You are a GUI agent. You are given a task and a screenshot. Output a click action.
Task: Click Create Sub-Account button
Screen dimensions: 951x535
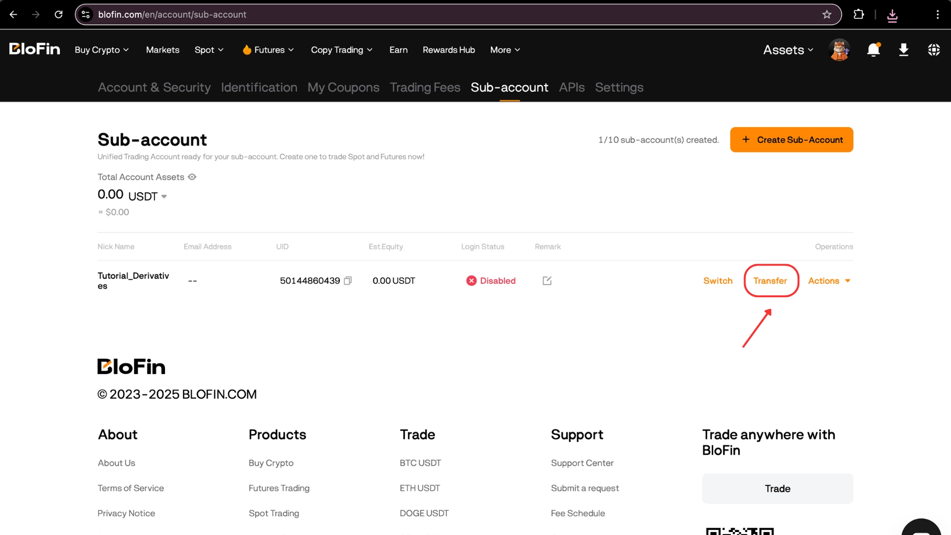tap(792, 140)
